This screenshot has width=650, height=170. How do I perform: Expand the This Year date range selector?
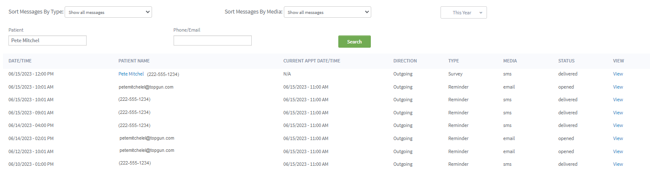point(463,13)
